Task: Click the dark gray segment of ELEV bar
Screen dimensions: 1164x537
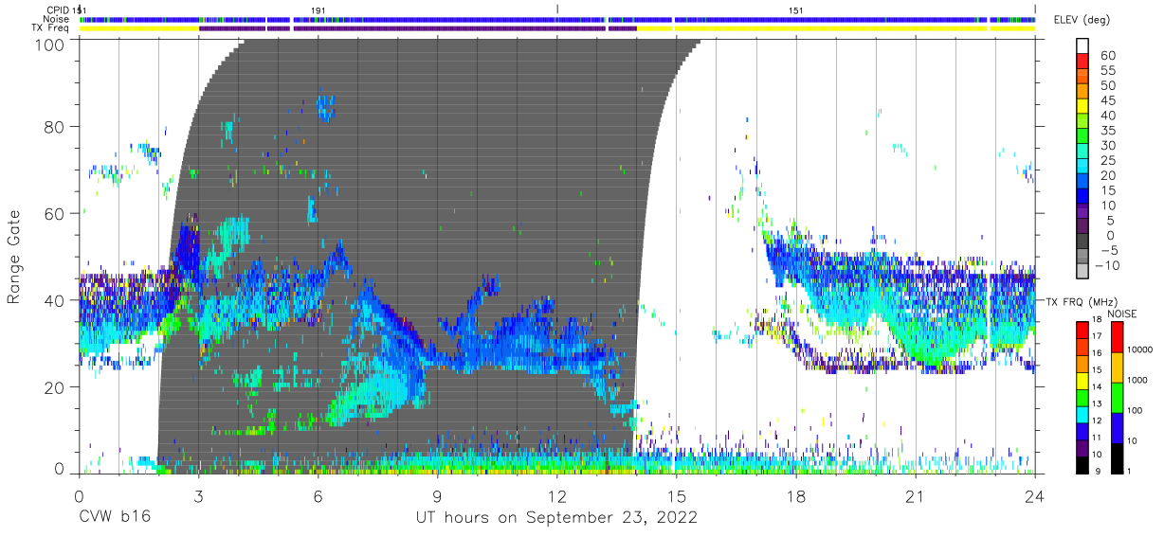Action: point(1083,242)
